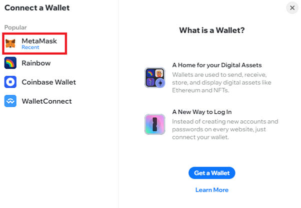Image resolution: width=301 pixels, height=208 pixels.
Task: Click the Get a Wallet button
Action: 211,173
